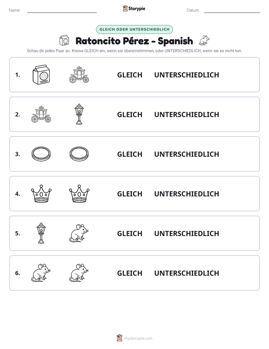269x349 pixels.
Task: Choose GLEICH for row 3
Action: 130,154
